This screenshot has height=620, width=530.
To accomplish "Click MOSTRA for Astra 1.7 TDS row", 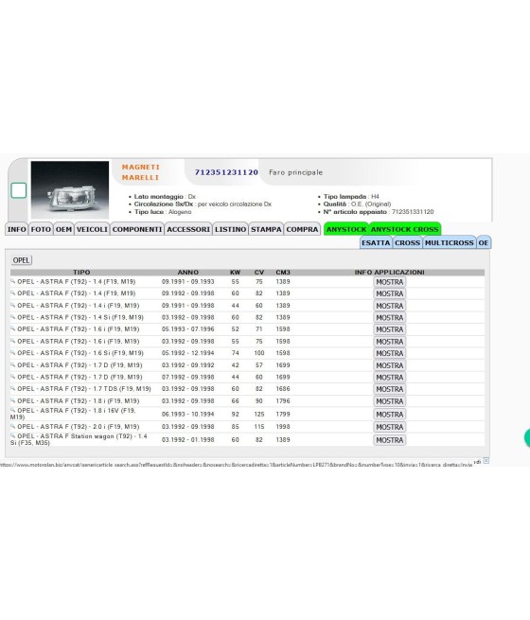I will [389, 389].
